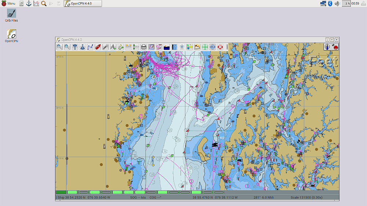The width and height of the screenshot is (367, 206).
Task: Select the first dark green chart bar segment
Action: (x=61, y=192)
